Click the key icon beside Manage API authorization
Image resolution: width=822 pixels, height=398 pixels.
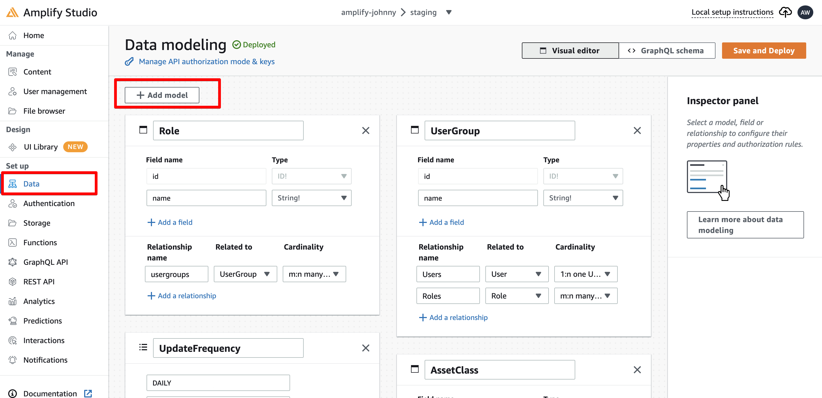pyautogui.click(x=129, y=61)
